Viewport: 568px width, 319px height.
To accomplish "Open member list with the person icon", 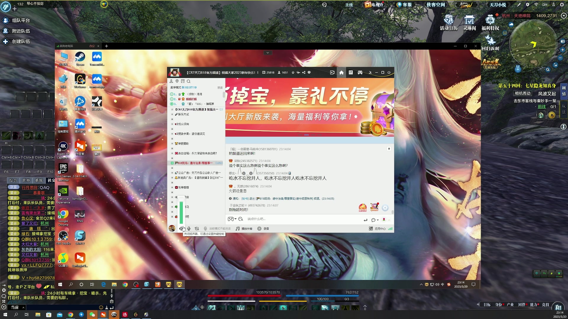I will pyautogui.click(x=171, y=81).
